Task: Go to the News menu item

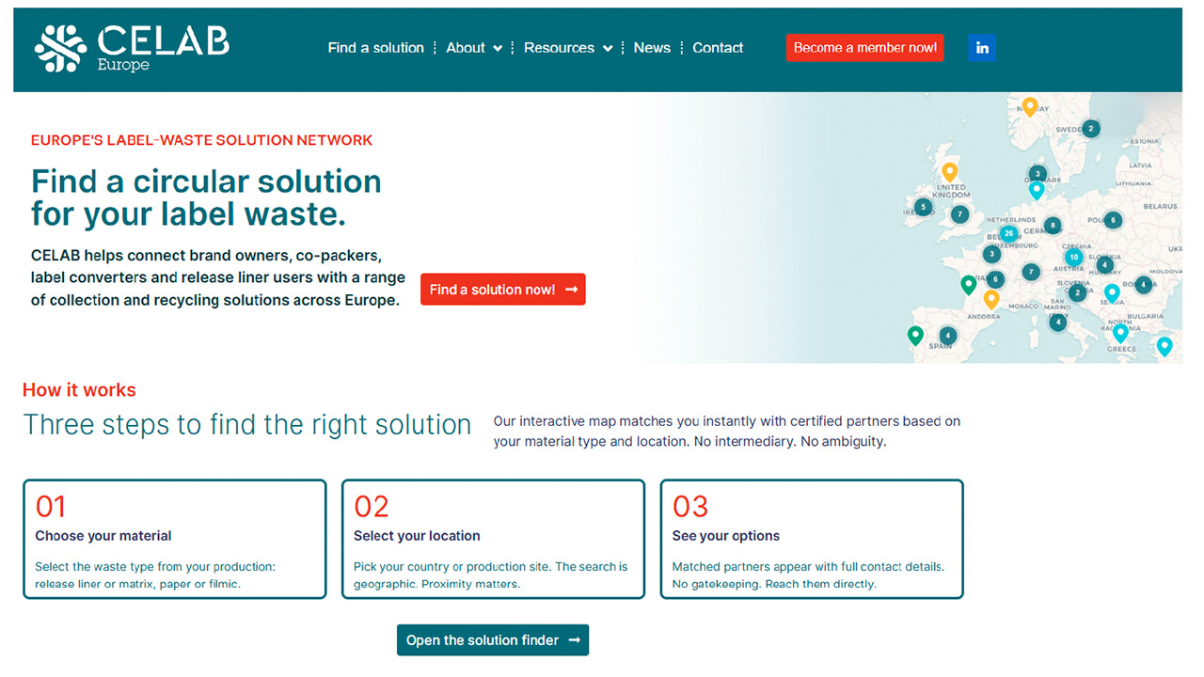Action: point(652,48)
